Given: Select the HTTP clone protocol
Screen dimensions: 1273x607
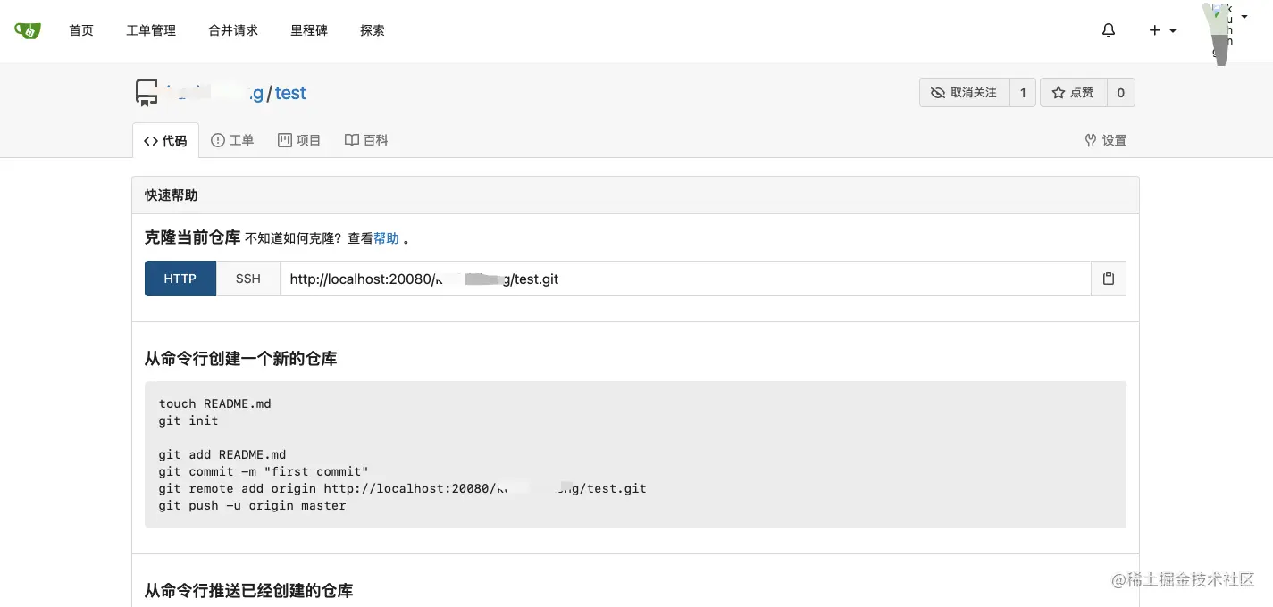Looking at the screenshot, I should (x=180, y=279).
